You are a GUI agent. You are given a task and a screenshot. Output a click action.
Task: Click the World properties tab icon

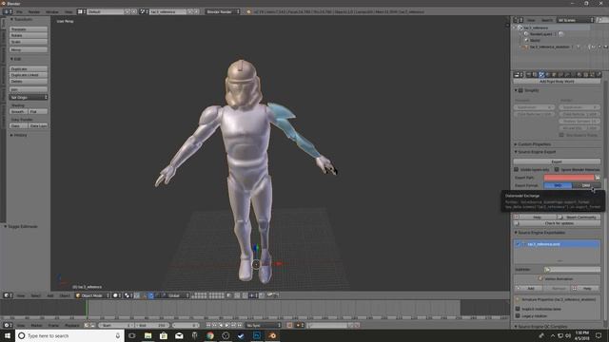(548, 74)
